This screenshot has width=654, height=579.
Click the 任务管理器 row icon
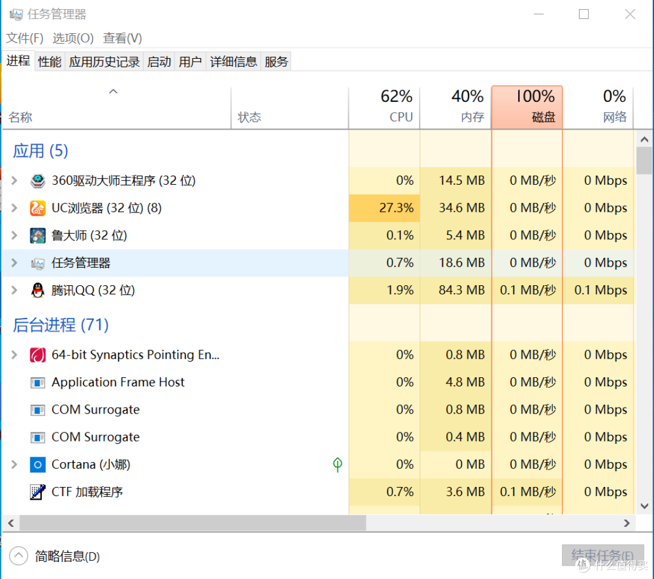point(38,263)
